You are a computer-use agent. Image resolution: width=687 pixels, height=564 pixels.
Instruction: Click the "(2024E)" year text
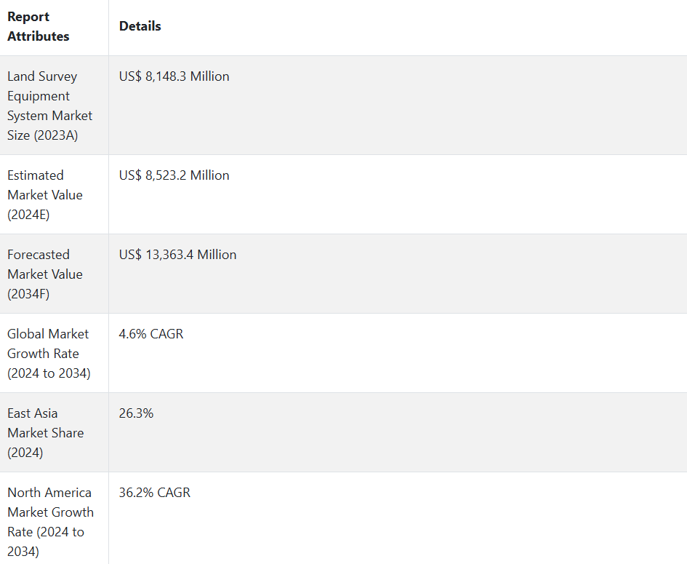click(x=28, y=215)
